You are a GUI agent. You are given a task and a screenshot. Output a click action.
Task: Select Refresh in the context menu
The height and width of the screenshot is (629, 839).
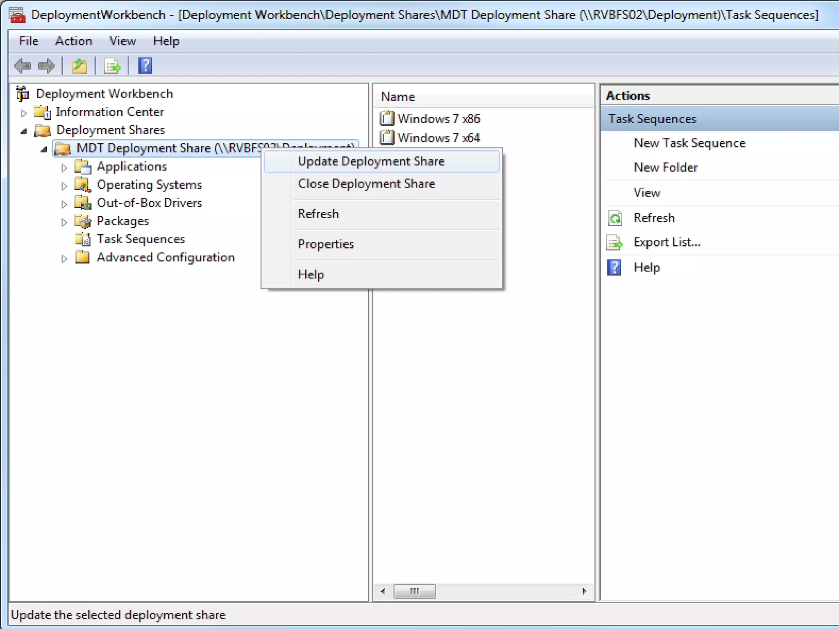(381, 214)
